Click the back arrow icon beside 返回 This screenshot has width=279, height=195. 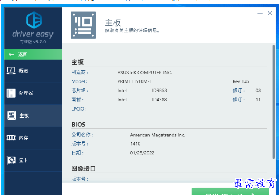[11, 54]
